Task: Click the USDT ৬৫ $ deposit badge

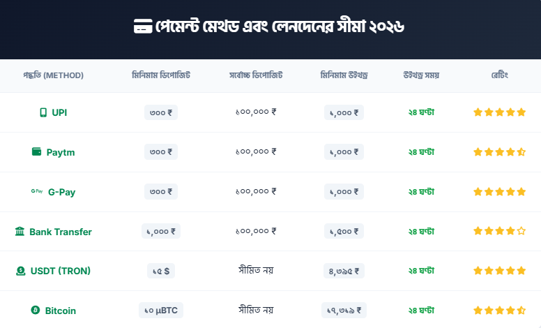Action: point(161,271)
